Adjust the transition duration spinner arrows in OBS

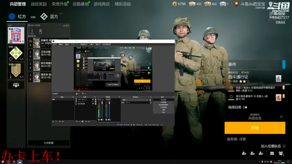[150, 102]
